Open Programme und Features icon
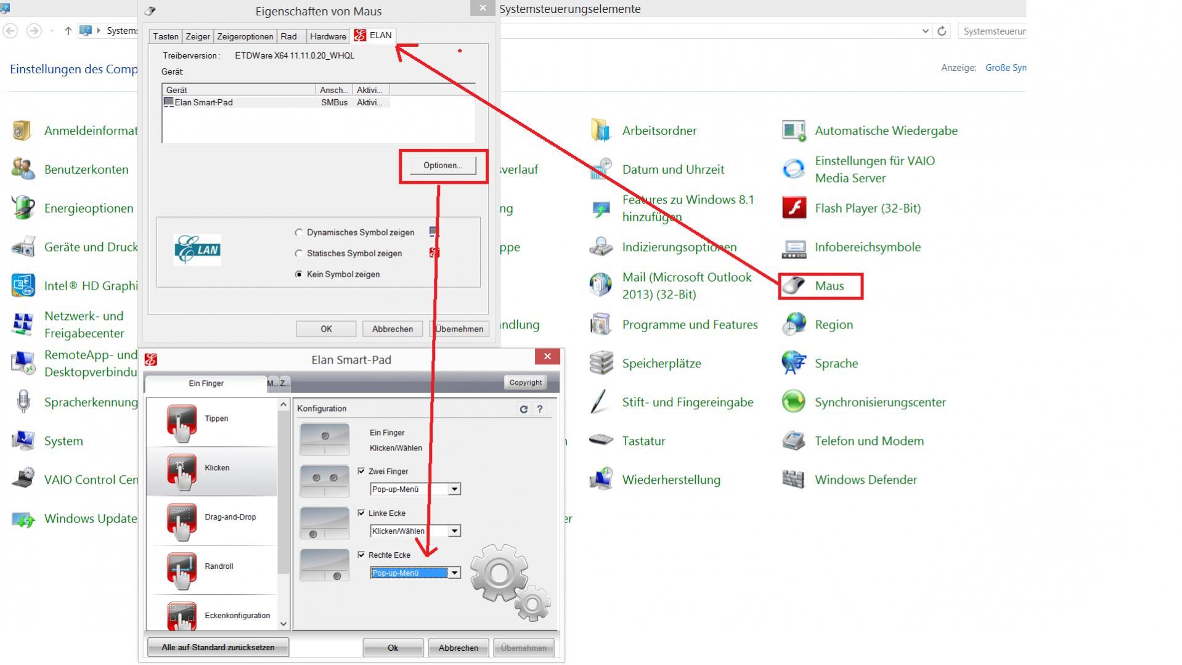This screenshot has height=665, width=1182. (601, 325)
